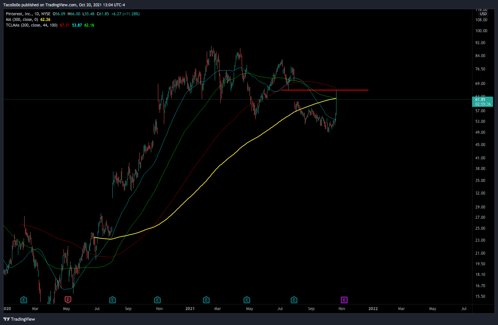Screen dimensions: 498x325
Task: Click the 23.00 price axis label
Action: (x=480, y=240)
